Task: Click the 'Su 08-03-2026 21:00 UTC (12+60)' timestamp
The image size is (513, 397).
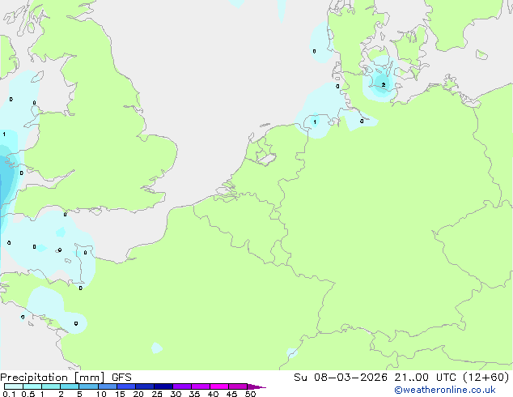Action: pos(401,378)
